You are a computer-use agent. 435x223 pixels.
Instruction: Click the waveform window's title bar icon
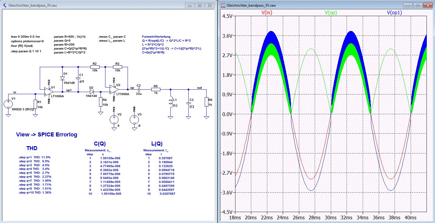(x=223, y=5)
